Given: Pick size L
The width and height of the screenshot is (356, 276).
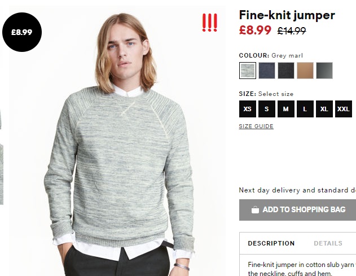Looking at the screenshot, I should 305,109.
